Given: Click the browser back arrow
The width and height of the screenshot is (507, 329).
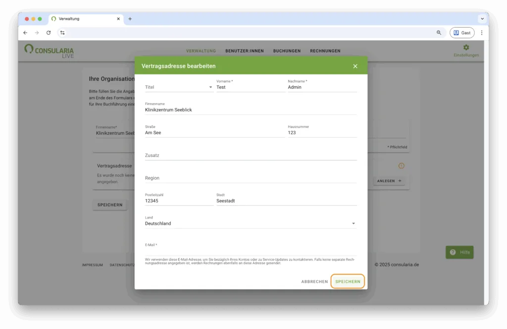Looking at the screenshot, I should (25, 33).
